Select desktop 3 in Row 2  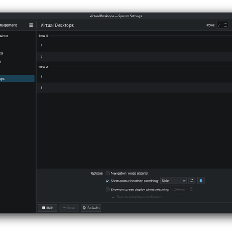coord(134,77)
